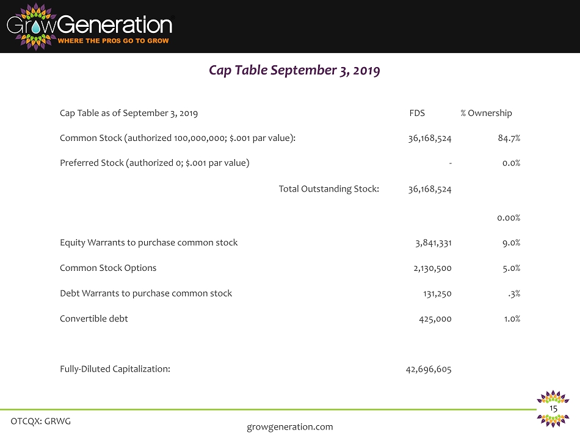Select the Common Stock Options row label
Screen dimensions: 580x435
[108, 268]
